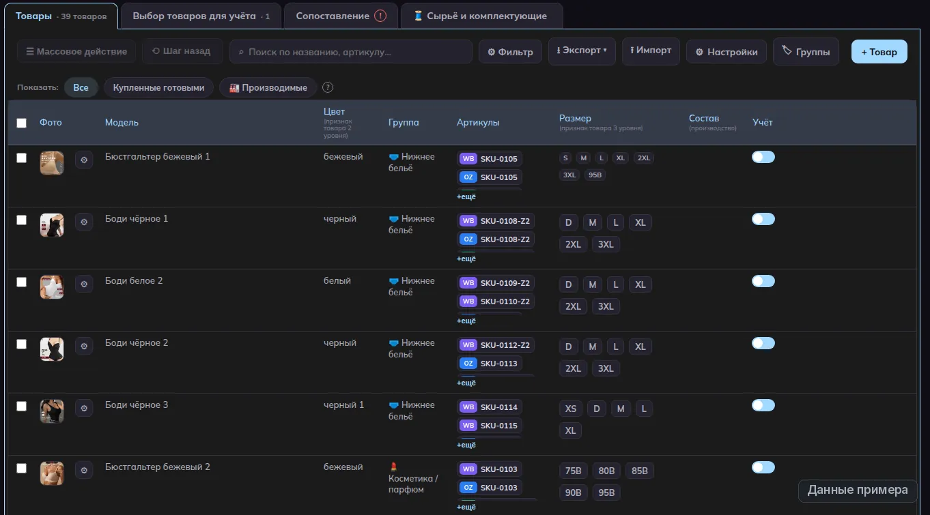Toggle Учёт switch for Бюстгальтер бежевый 2
The height and width of the screenshot is (515, 930).
(763, 467)
